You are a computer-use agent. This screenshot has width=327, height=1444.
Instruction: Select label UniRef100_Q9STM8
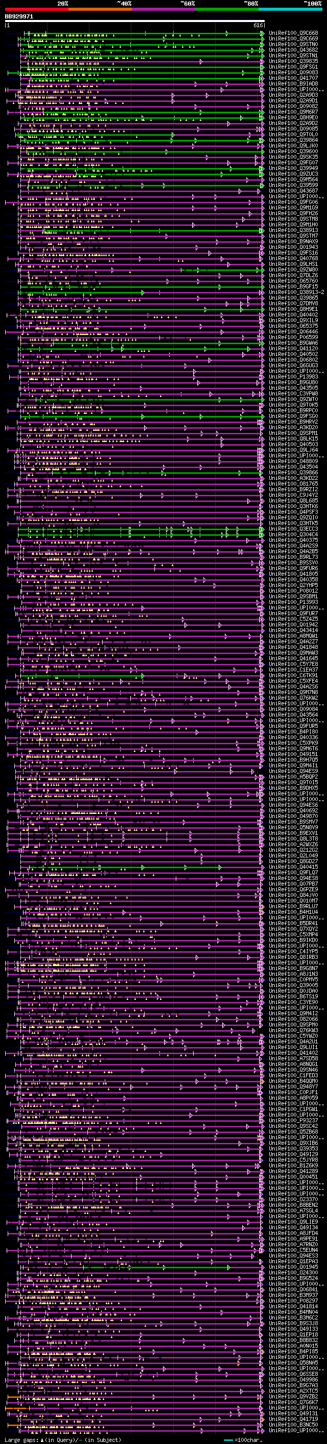(293, 219)
